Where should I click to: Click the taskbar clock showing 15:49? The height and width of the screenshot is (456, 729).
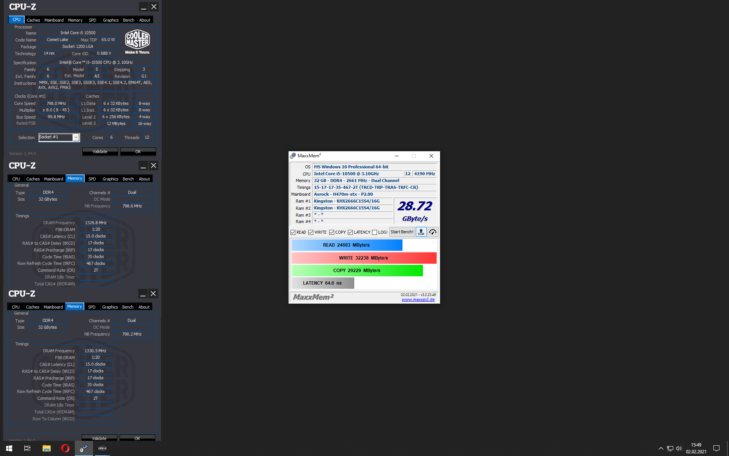point(696,448)
